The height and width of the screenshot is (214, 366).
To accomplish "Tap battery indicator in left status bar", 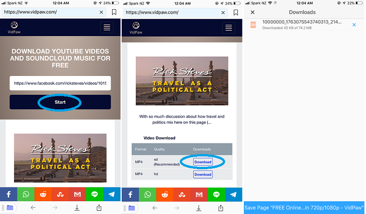I will pos(115,3).
